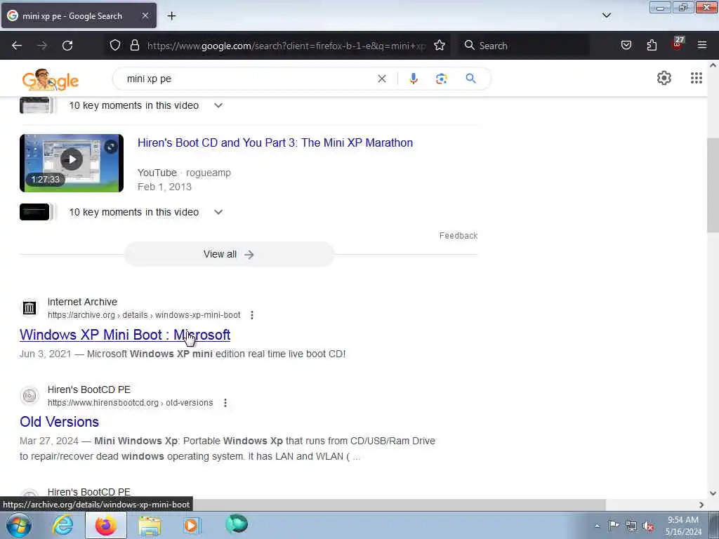
Task: Click the horizontal scrollbar right arrow
Action: (x=701, y=505)
